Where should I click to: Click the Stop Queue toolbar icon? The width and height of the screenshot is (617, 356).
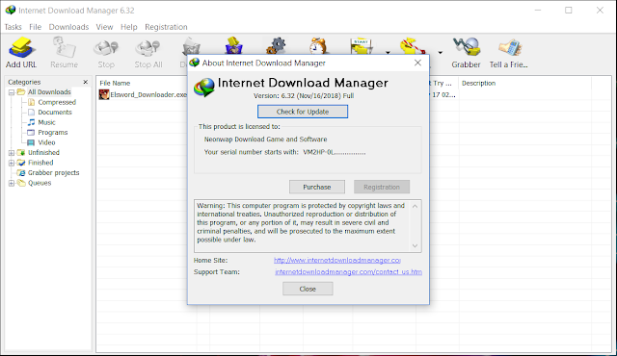click(x=412, y=46)
